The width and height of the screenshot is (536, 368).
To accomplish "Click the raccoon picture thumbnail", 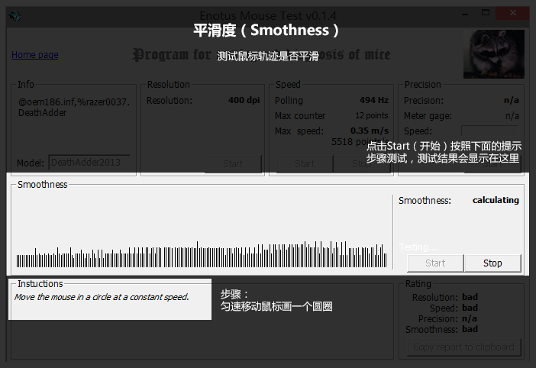I will tap(493, 54).
